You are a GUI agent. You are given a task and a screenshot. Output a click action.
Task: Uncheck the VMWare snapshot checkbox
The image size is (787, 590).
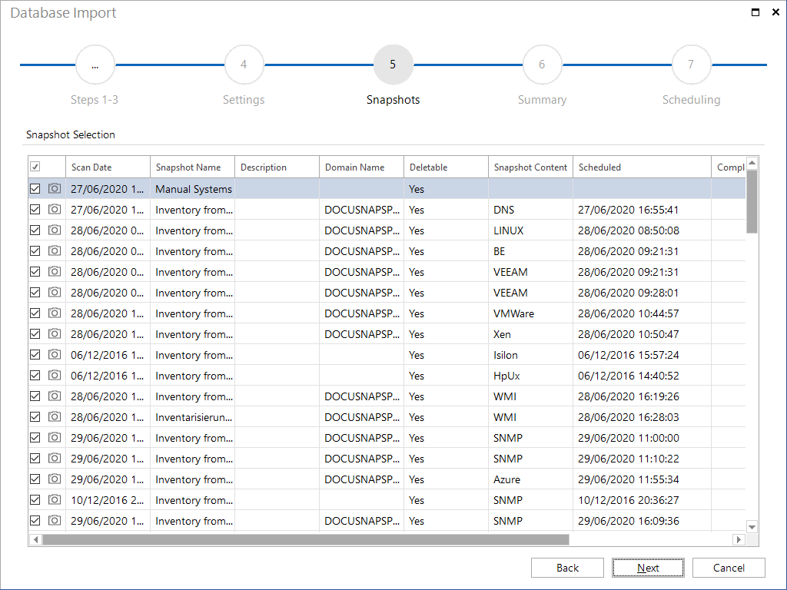[x=35, y=313]
